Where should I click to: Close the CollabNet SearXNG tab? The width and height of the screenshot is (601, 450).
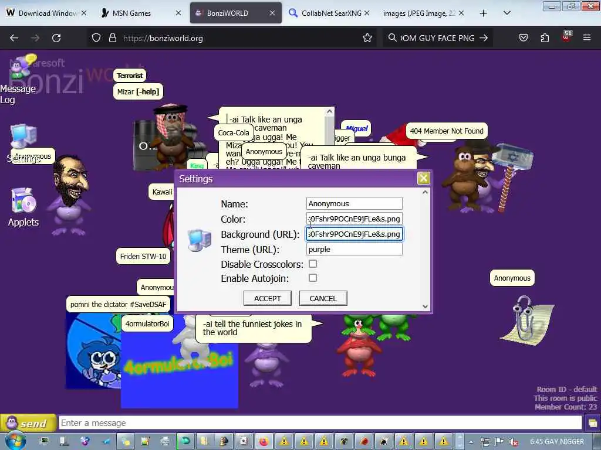[367, 13]
